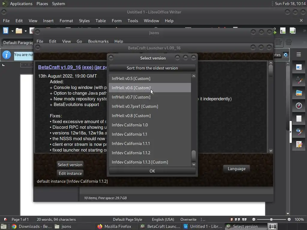Select InfHell v0.6 [Custom] entry

point(150,88)
